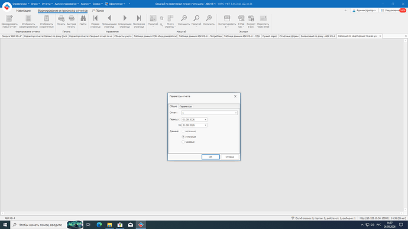Open Microsoft Store taskbar icon
The image size is (408, 229).
(120, 225)
